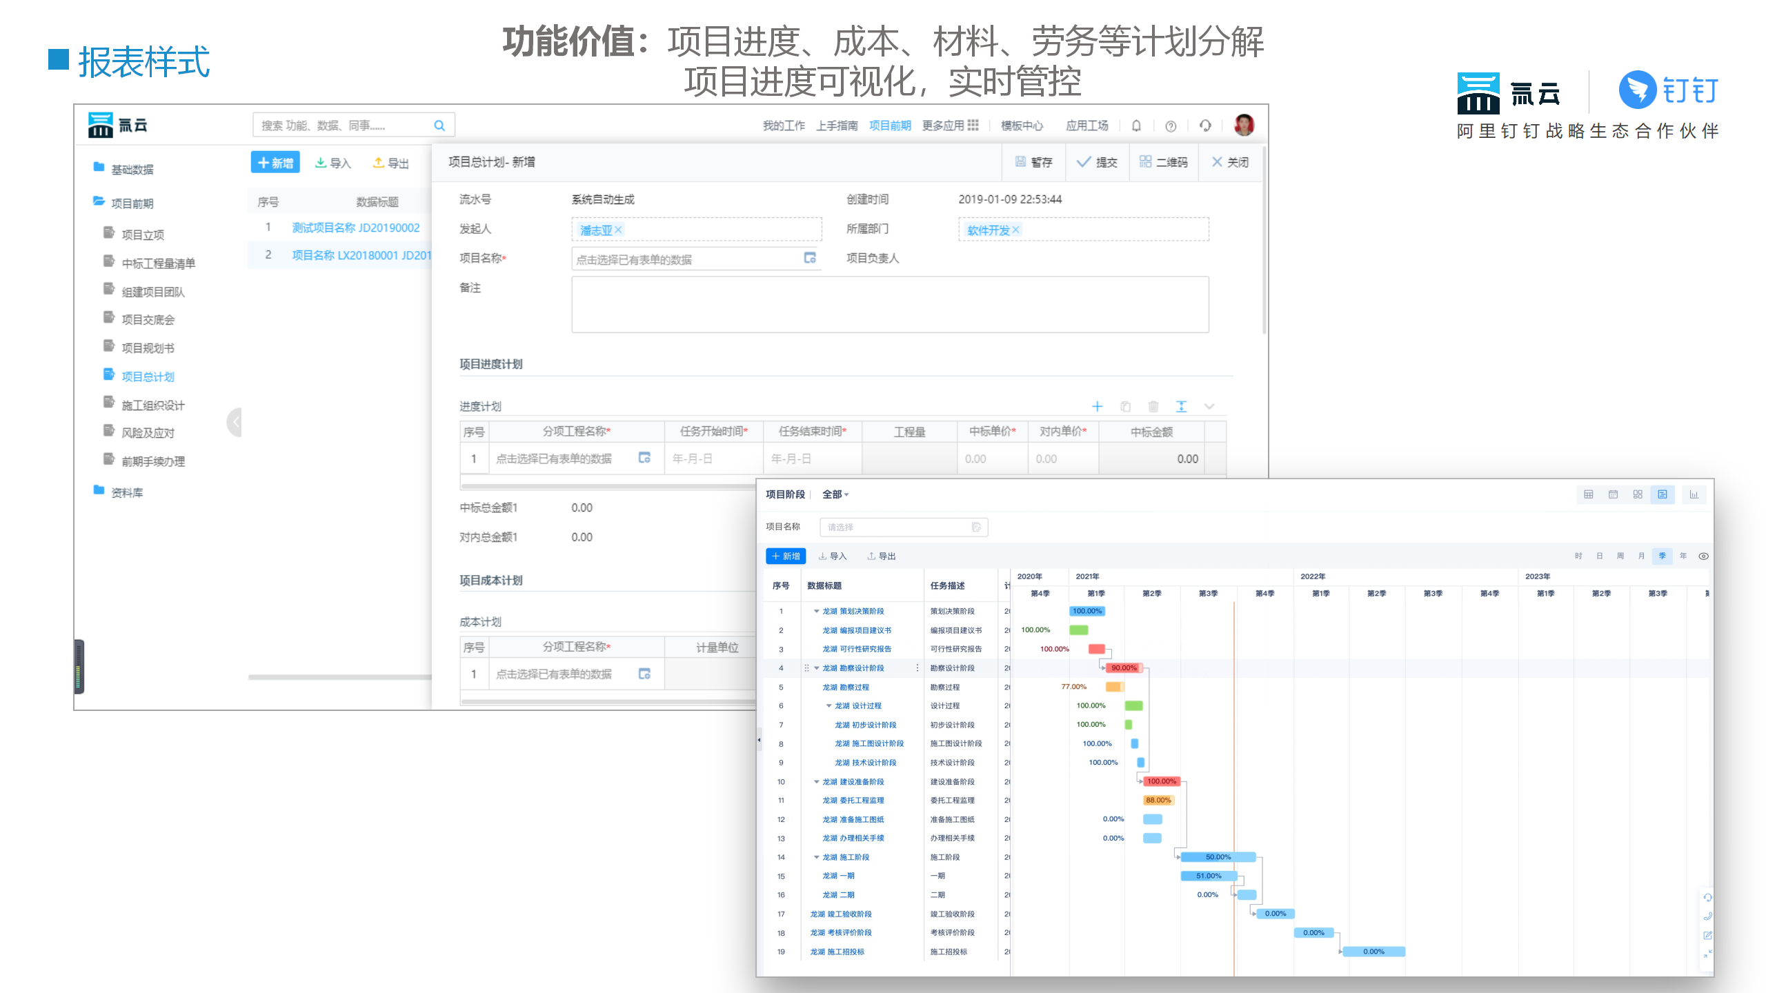Image resolution: width=1766 pixels, height=993 pixels.
Task: Switch to table view icon
Action: tap(1588, 494)
